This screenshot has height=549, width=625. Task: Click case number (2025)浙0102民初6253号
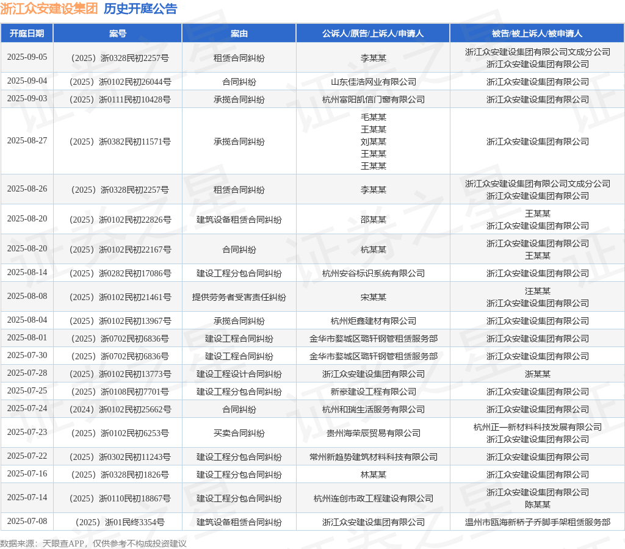tap(120, 433)
